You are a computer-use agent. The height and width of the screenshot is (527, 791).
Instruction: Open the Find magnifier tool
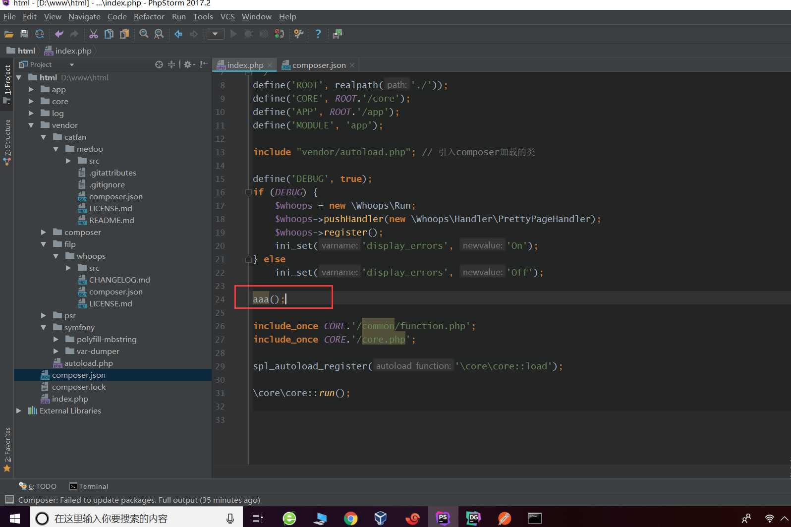(144, 34)
